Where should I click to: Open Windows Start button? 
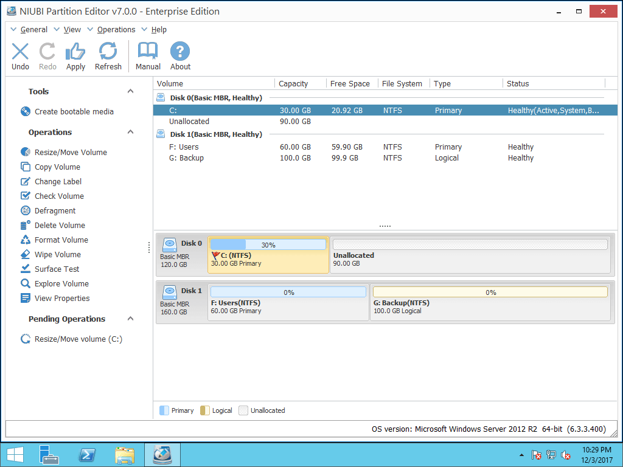(15, 455)
